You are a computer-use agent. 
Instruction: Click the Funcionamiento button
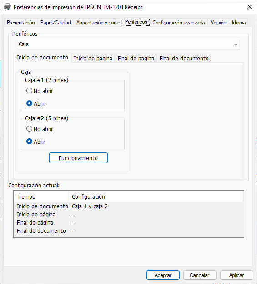[78, 158]
